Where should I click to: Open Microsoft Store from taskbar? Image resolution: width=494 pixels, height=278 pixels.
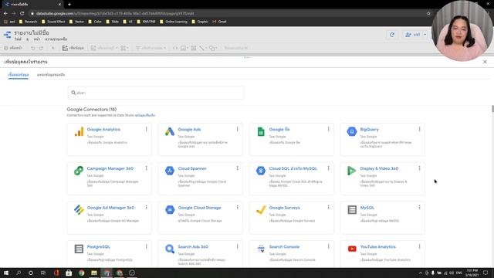69,273
